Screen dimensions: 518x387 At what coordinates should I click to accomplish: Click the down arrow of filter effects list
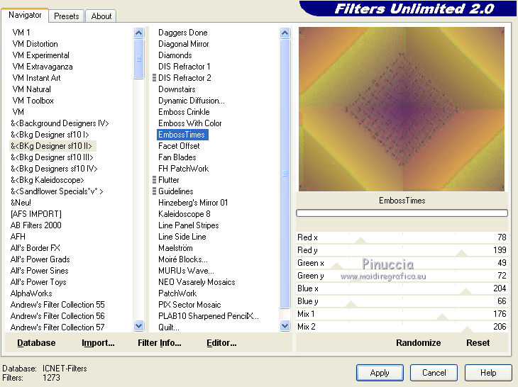click(285, 326)
